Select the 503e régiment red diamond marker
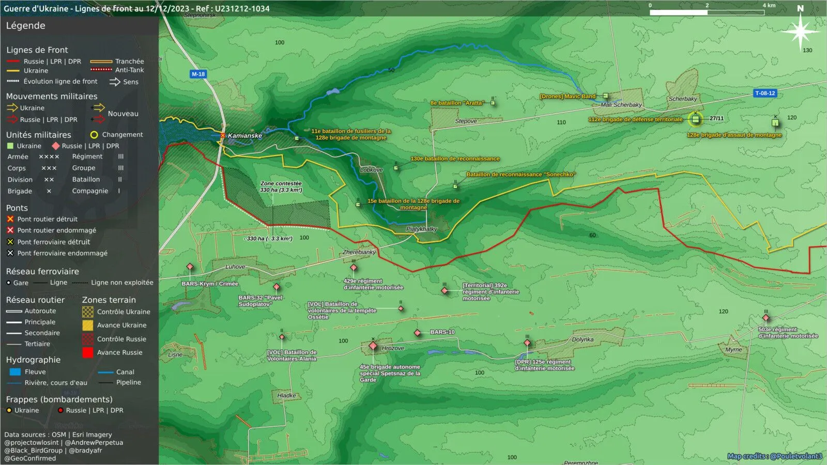The width and height of the screenshot is (827, 465). (766, 318)
